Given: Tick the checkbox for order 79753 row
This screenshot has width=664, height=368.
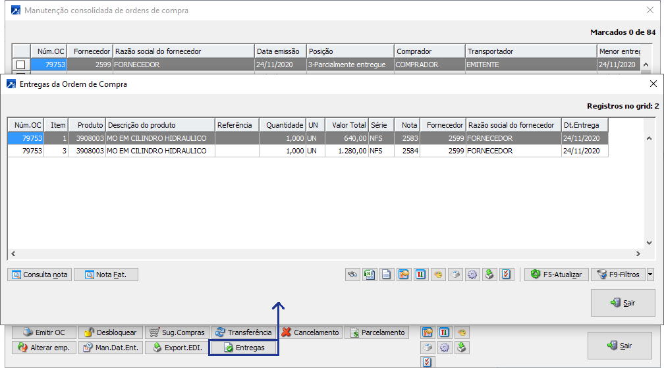Looking at the screenshot, I should (21, 65).
